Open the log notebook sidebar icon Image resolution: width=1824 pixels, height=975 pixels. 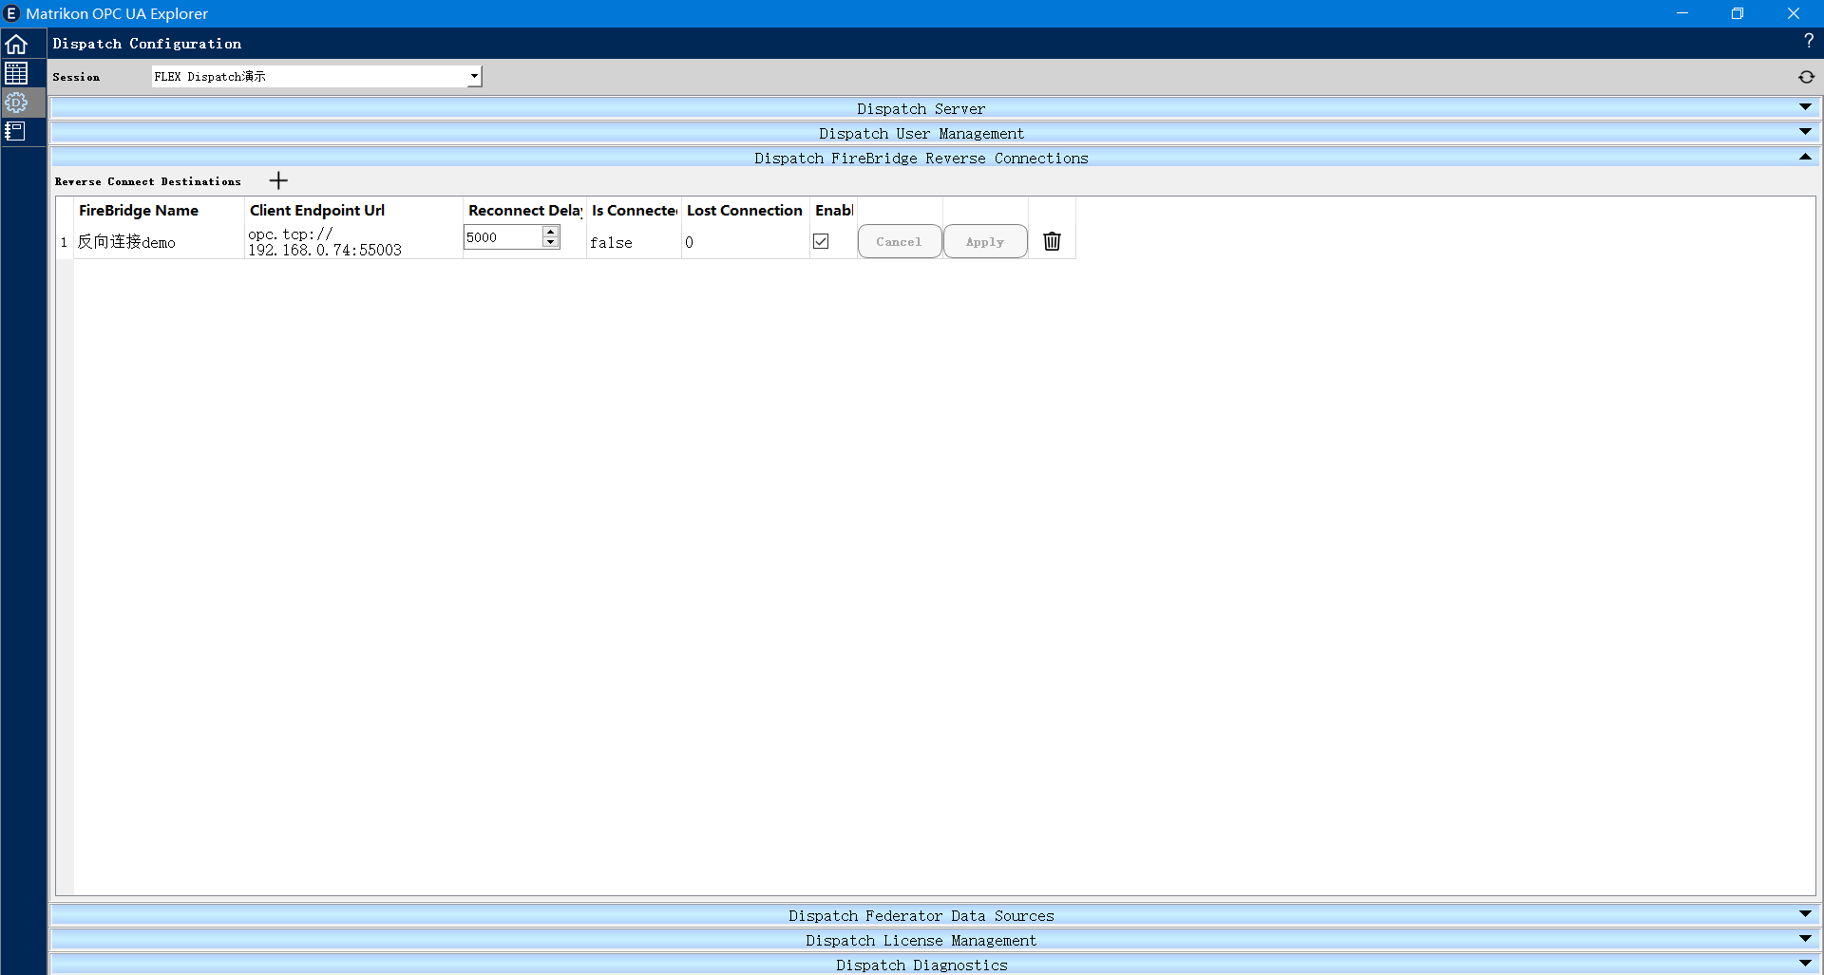click(16, 131)
